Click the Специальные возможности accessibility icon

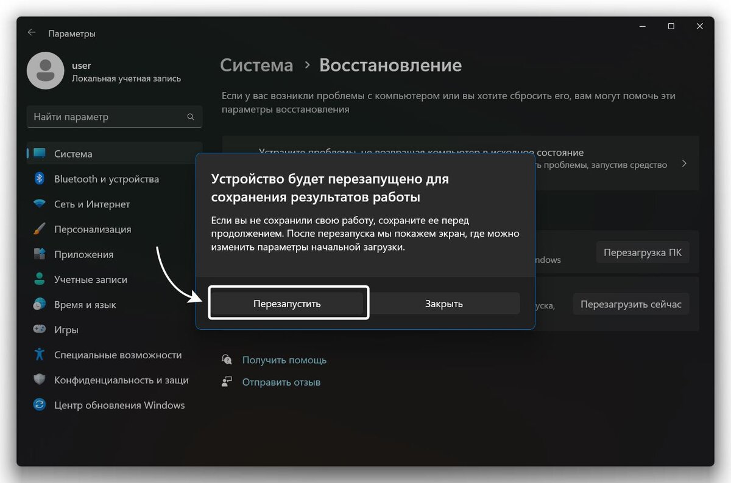[40, 355]
